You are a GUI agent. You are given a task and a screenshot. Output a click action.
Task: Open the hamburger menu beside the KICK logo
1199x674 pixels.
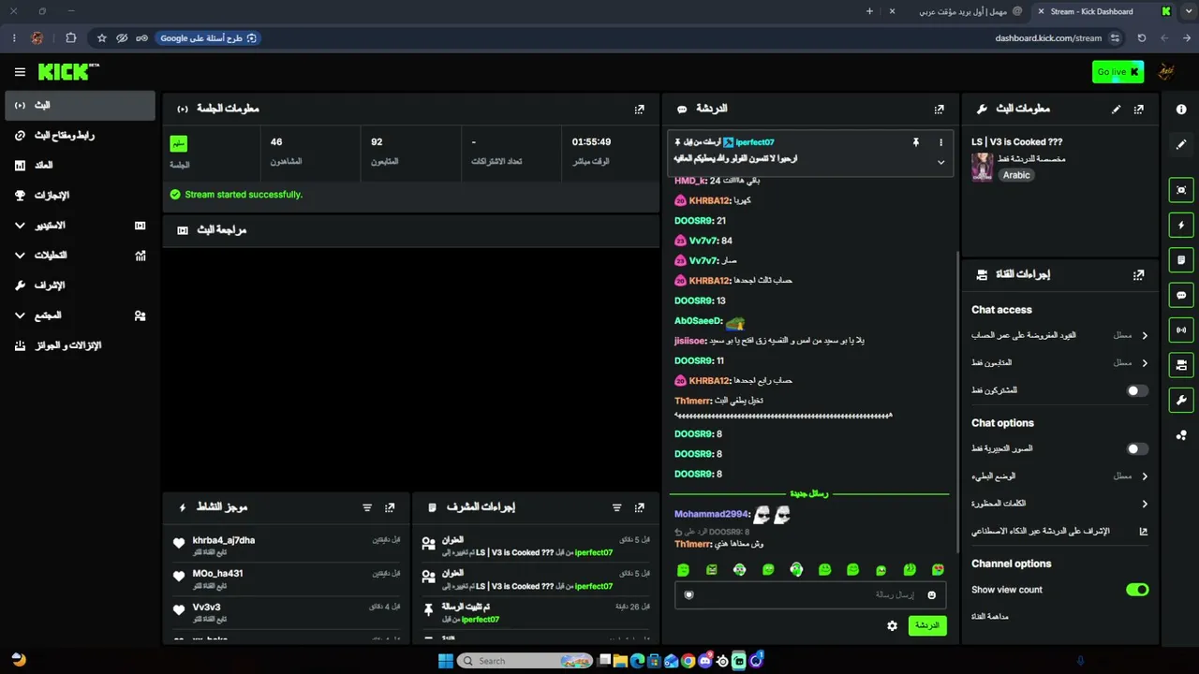(x=20, y=72)
